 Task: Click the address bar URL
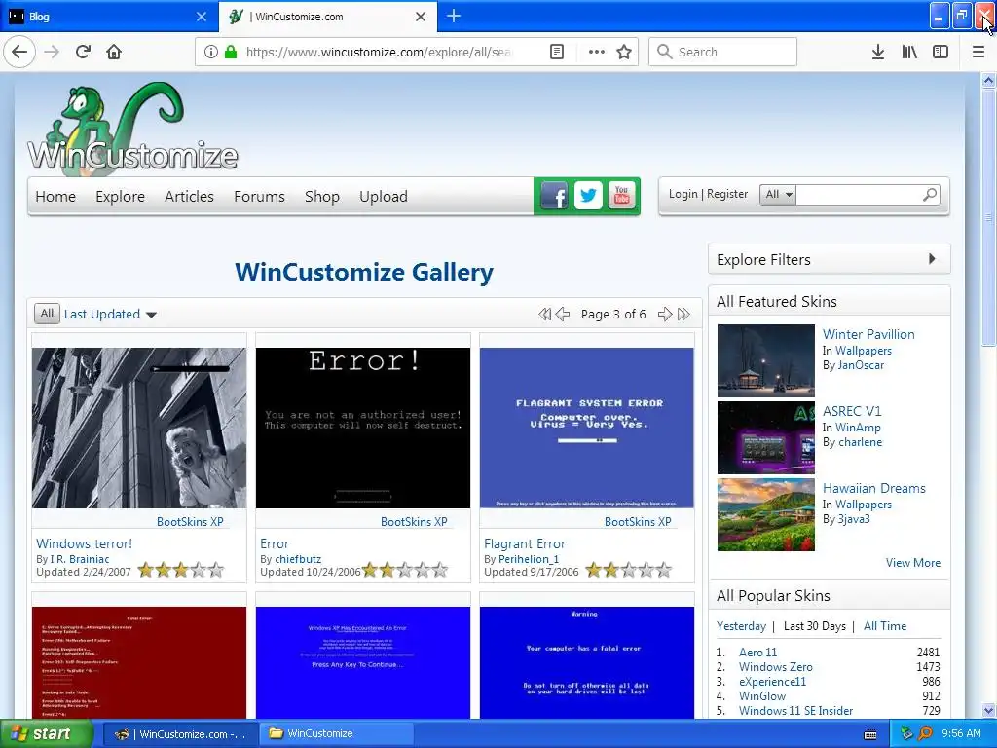[x=378, y=53]
